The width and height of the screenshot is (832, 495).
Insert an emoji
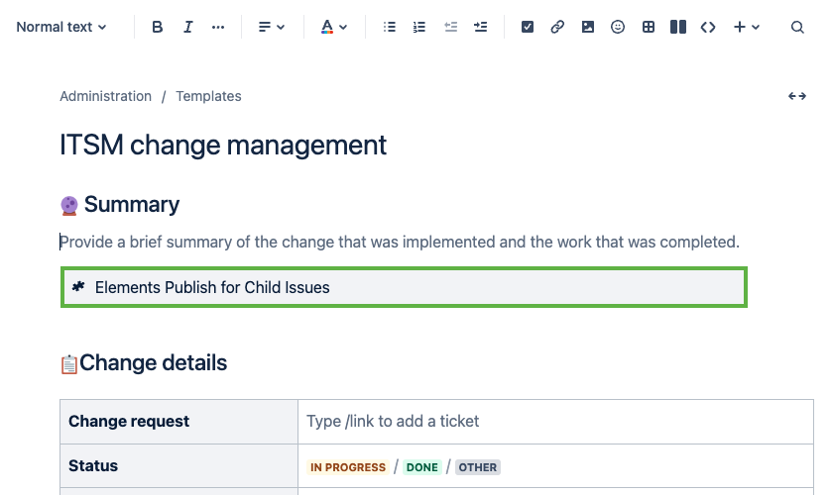pos(618,27)
